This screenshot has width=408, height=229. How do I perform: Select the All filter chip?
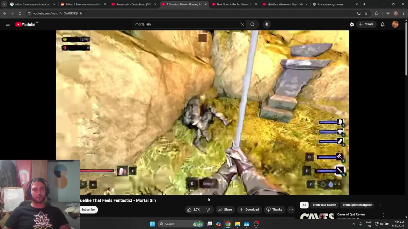point(304,205)
